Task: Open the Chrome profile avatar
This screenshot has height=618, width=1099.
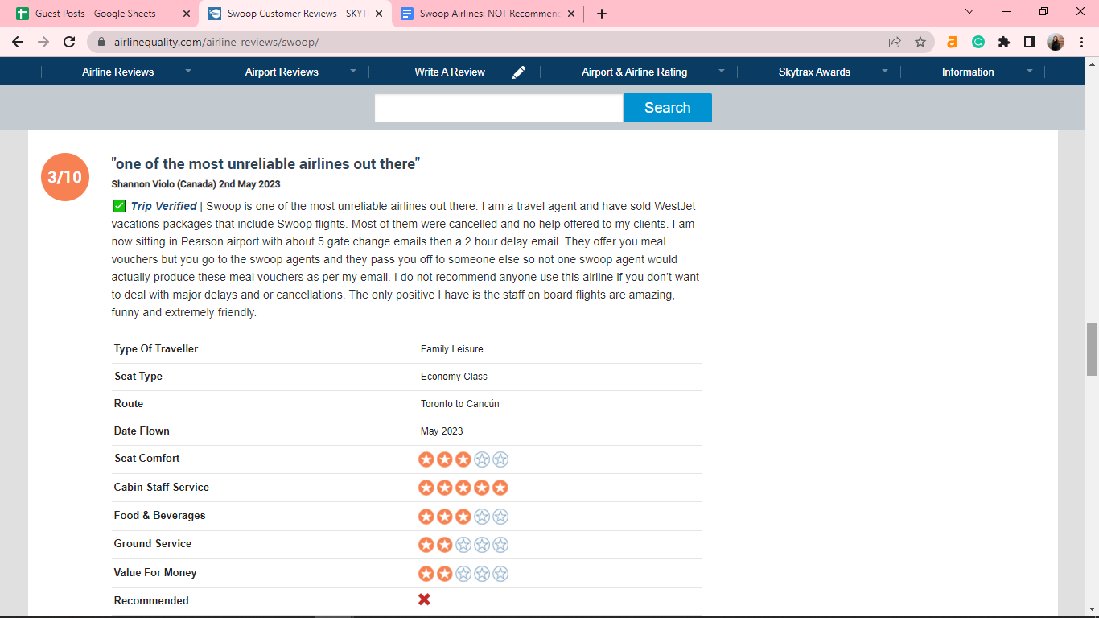Action: point(1056,42)
